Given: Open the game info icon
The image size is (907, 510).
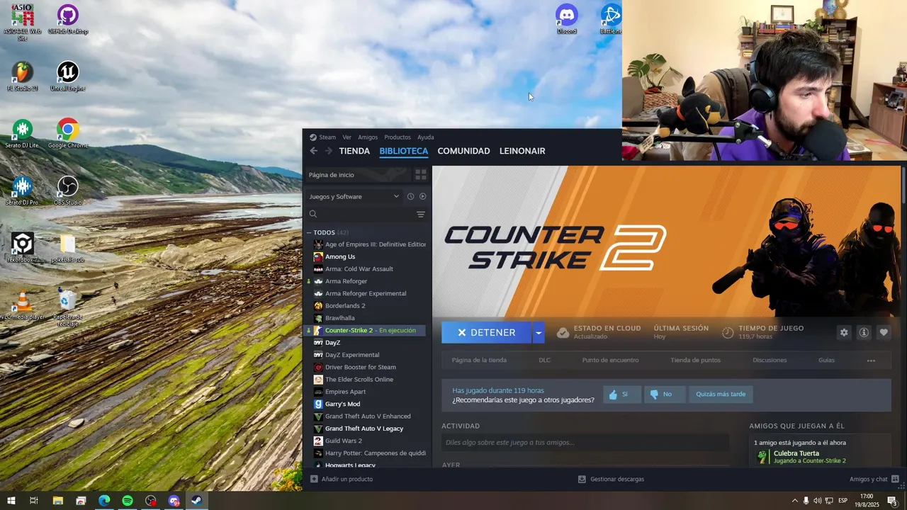Looking at the screenshot, I should (x=863, y=332).
